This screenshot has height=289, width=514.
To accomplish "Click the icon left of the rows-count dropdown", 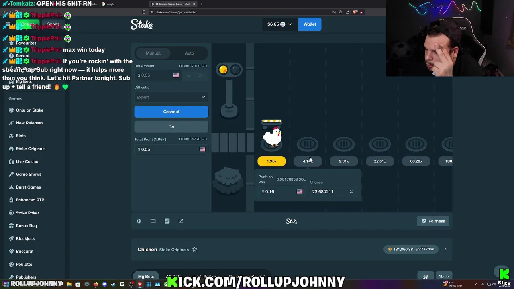I will tap(426, 276).
